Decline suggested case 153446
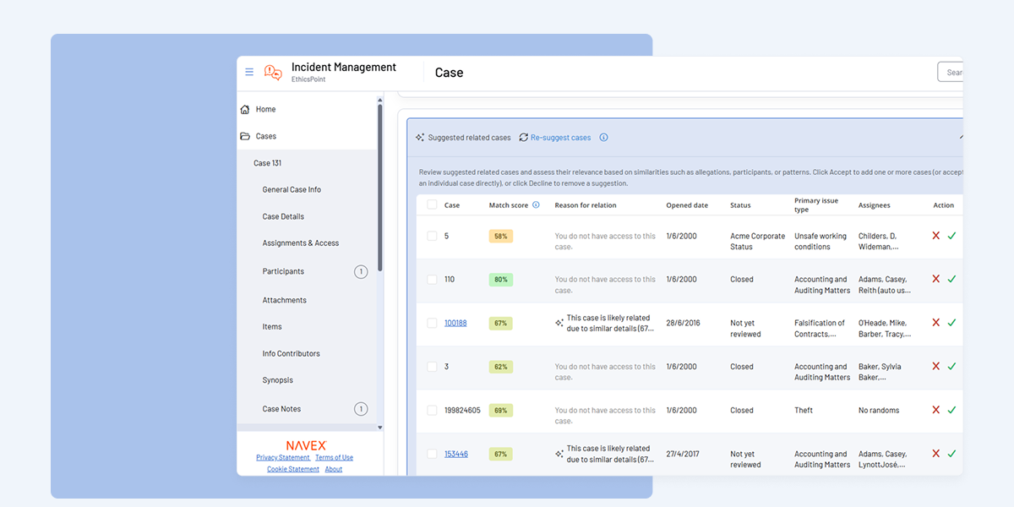 click(935, 454)
